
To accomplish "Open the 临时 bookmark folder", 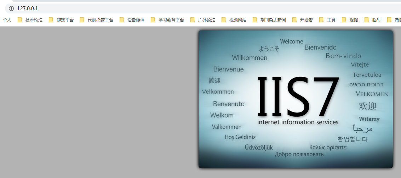I will [x=373, y=20].
